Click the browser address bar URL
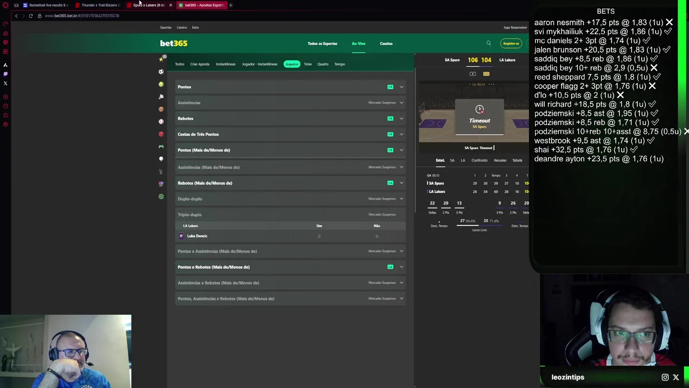This screenshot has width=689, height=388. tap(82, 16)
